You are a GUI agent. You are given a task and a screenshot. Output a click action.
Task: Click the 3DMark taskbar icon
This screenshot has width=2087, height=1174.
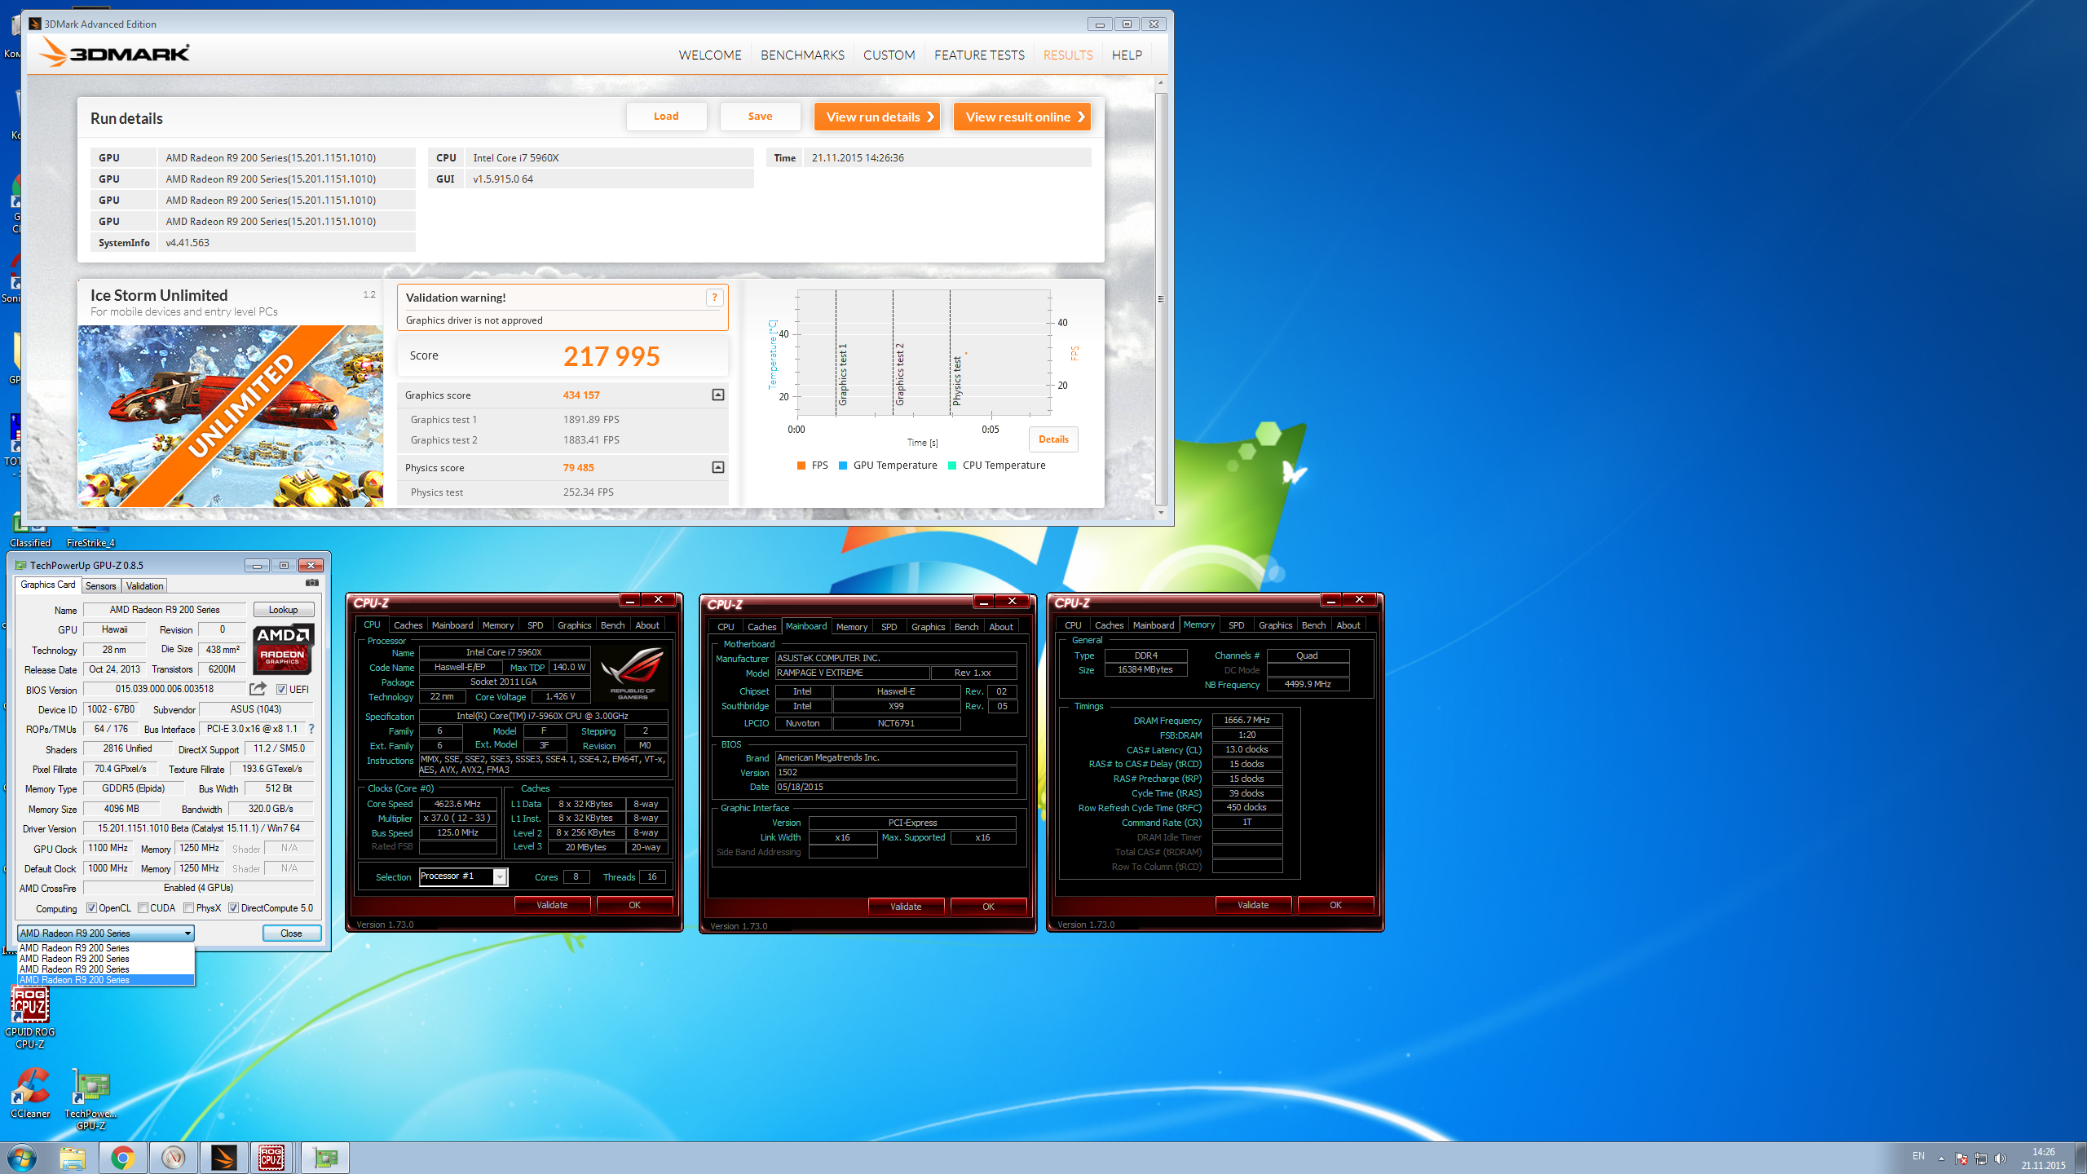click(x=223, y=1158)
